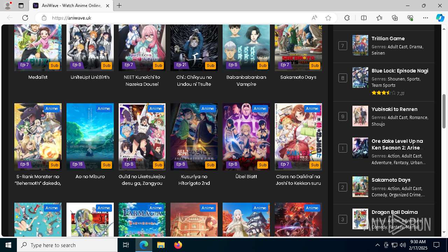Click Seinen genre under Trillion Game
The width and height of the screenshot is (448, 252).
[x=378, y=53]
